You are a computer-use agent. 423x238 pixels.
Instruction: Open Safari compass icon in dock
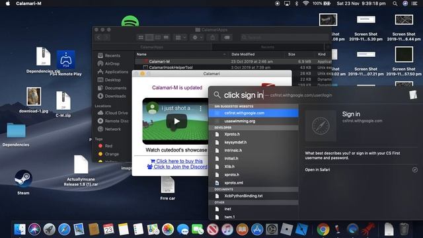click(64, 229)
